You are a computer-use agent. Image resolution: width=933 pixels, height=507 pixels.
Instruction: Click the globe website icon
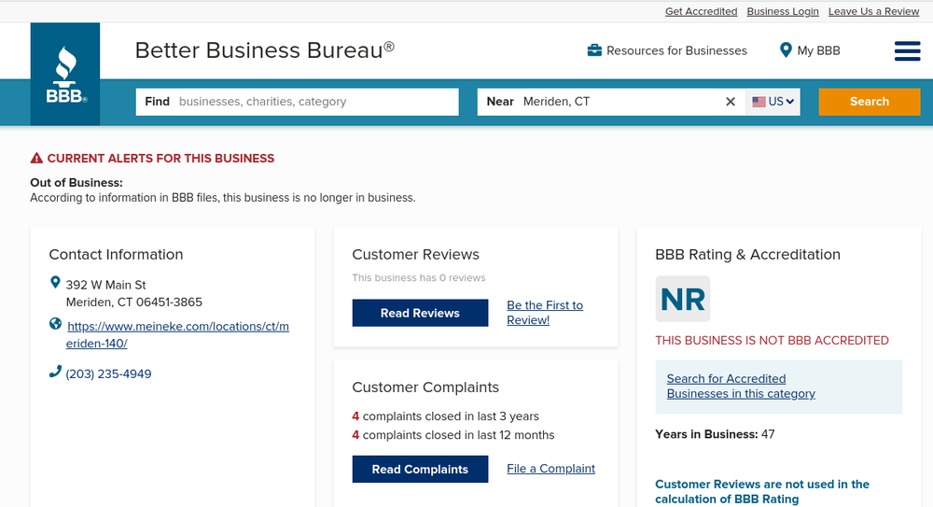point(55,325)
